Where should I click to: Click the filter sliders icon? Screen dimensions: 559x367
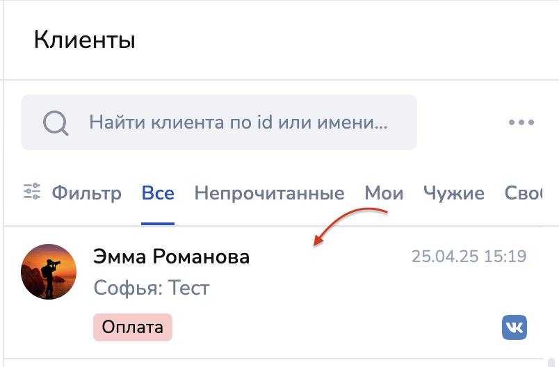click(x=32, y=193)
